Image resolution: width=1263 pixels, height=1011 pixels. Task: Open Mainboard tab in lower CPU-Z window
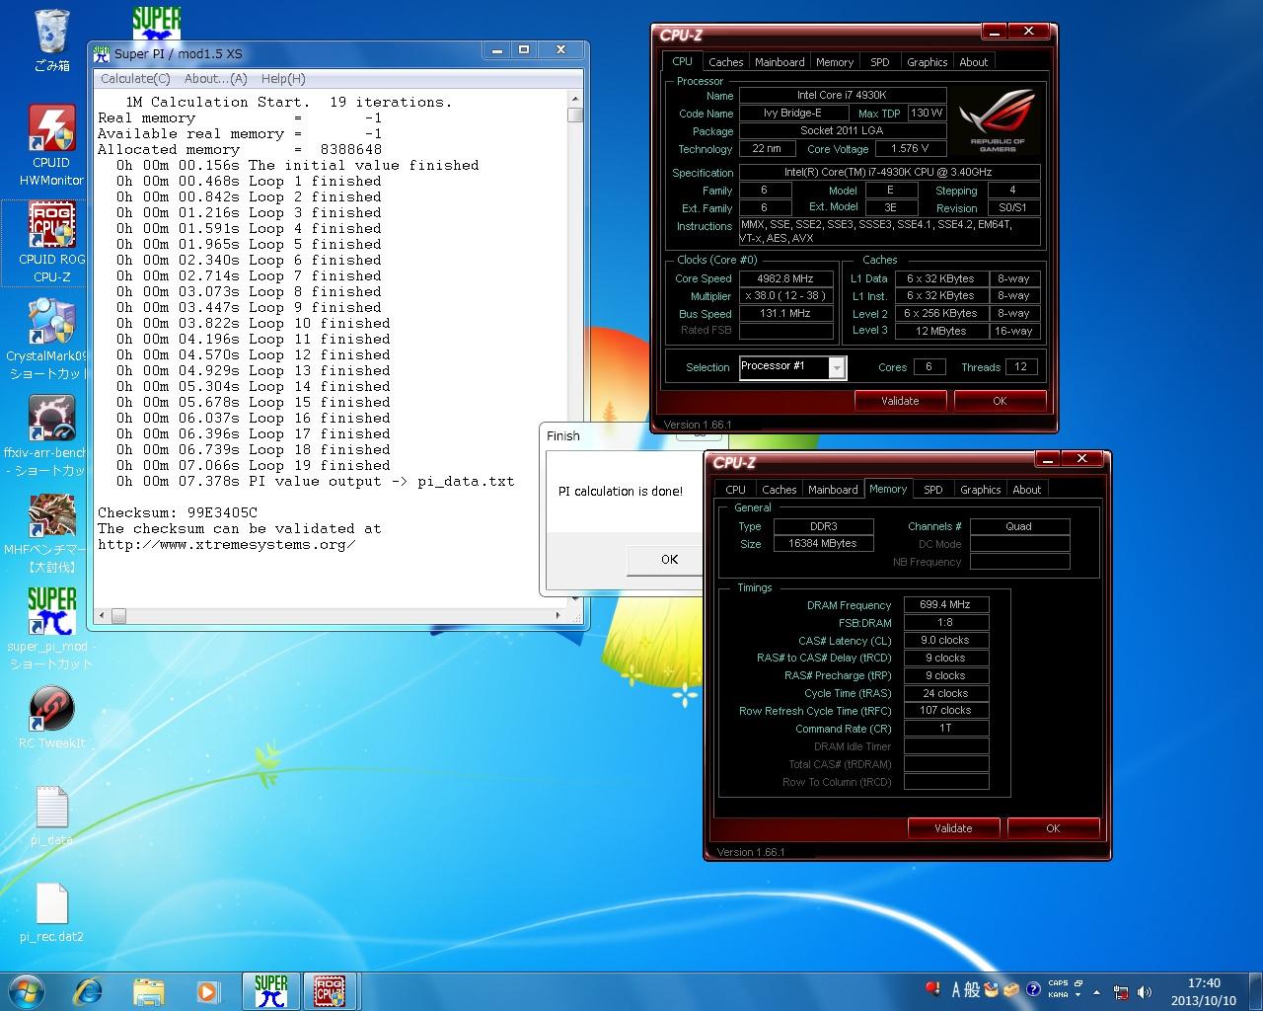pos(833,490)
